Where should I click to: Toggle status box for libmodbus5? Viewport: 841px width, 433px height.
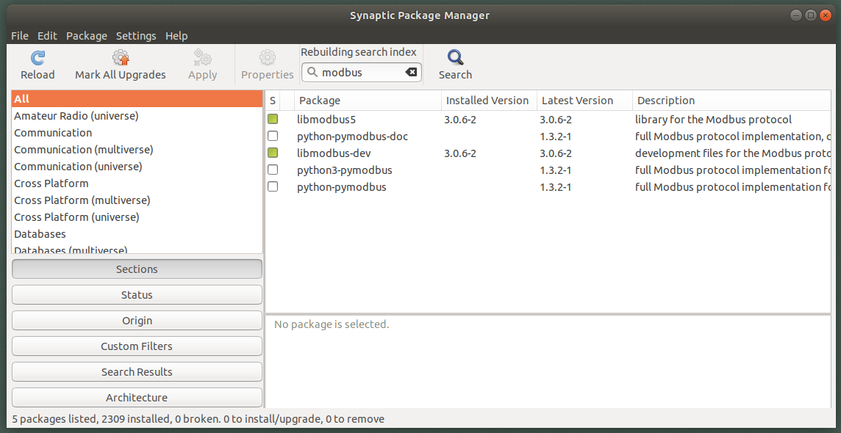coord(273,120)
